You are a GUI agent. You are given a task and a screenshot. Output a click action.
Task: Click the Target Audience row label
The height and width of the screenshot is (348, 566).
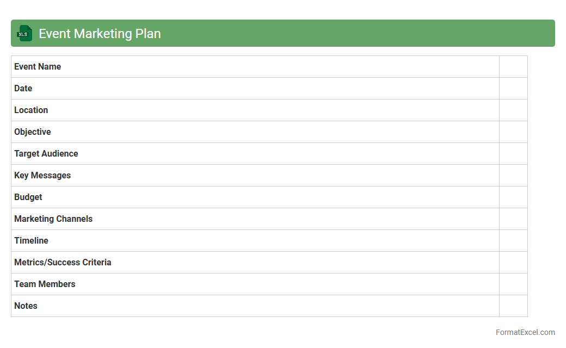(46, 154)
